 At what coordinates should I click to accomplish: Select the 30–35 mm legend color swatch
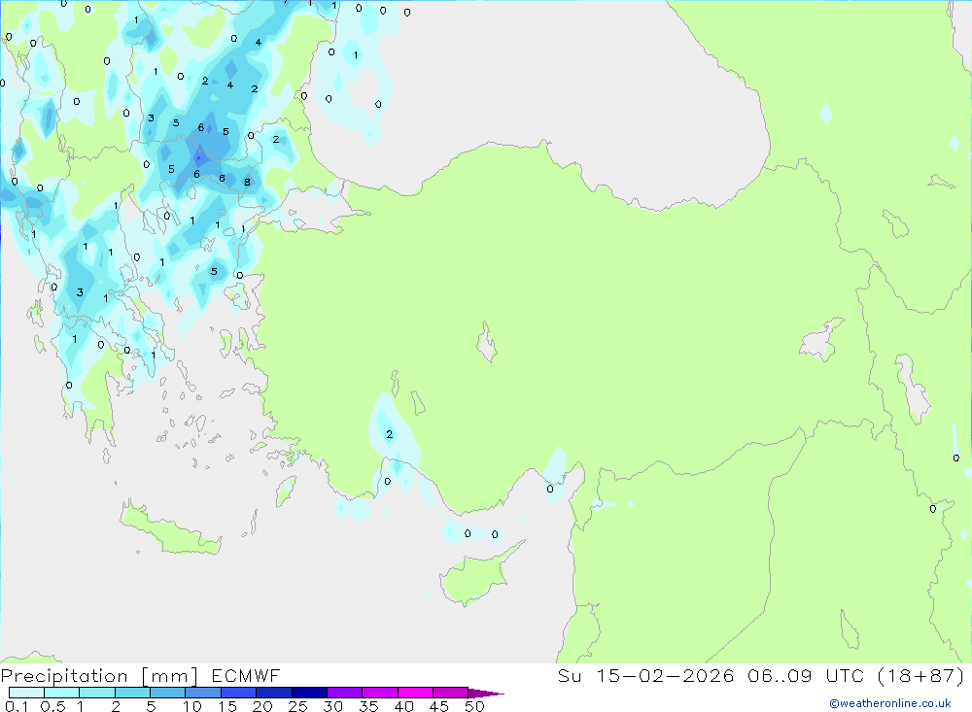(x=344, y=693)
